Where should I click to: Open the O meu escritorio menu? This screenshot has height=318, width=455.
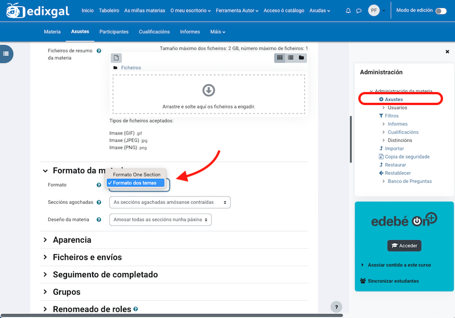[x=191, y=10]
